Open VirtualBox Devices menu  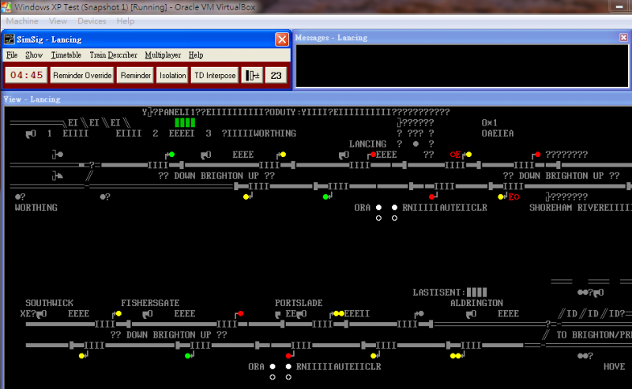92,21
